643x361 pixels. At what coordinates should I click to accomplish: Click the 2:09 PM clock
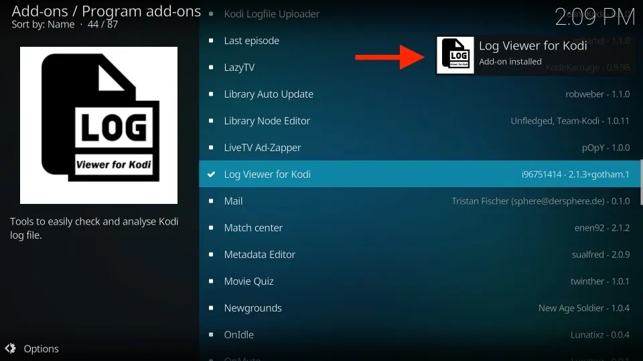pyautogui.click(x=595, y=17)
